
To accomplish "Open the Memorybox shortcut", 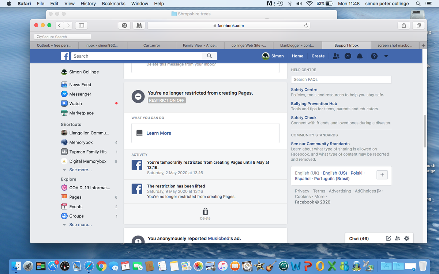I will point(81,142).
